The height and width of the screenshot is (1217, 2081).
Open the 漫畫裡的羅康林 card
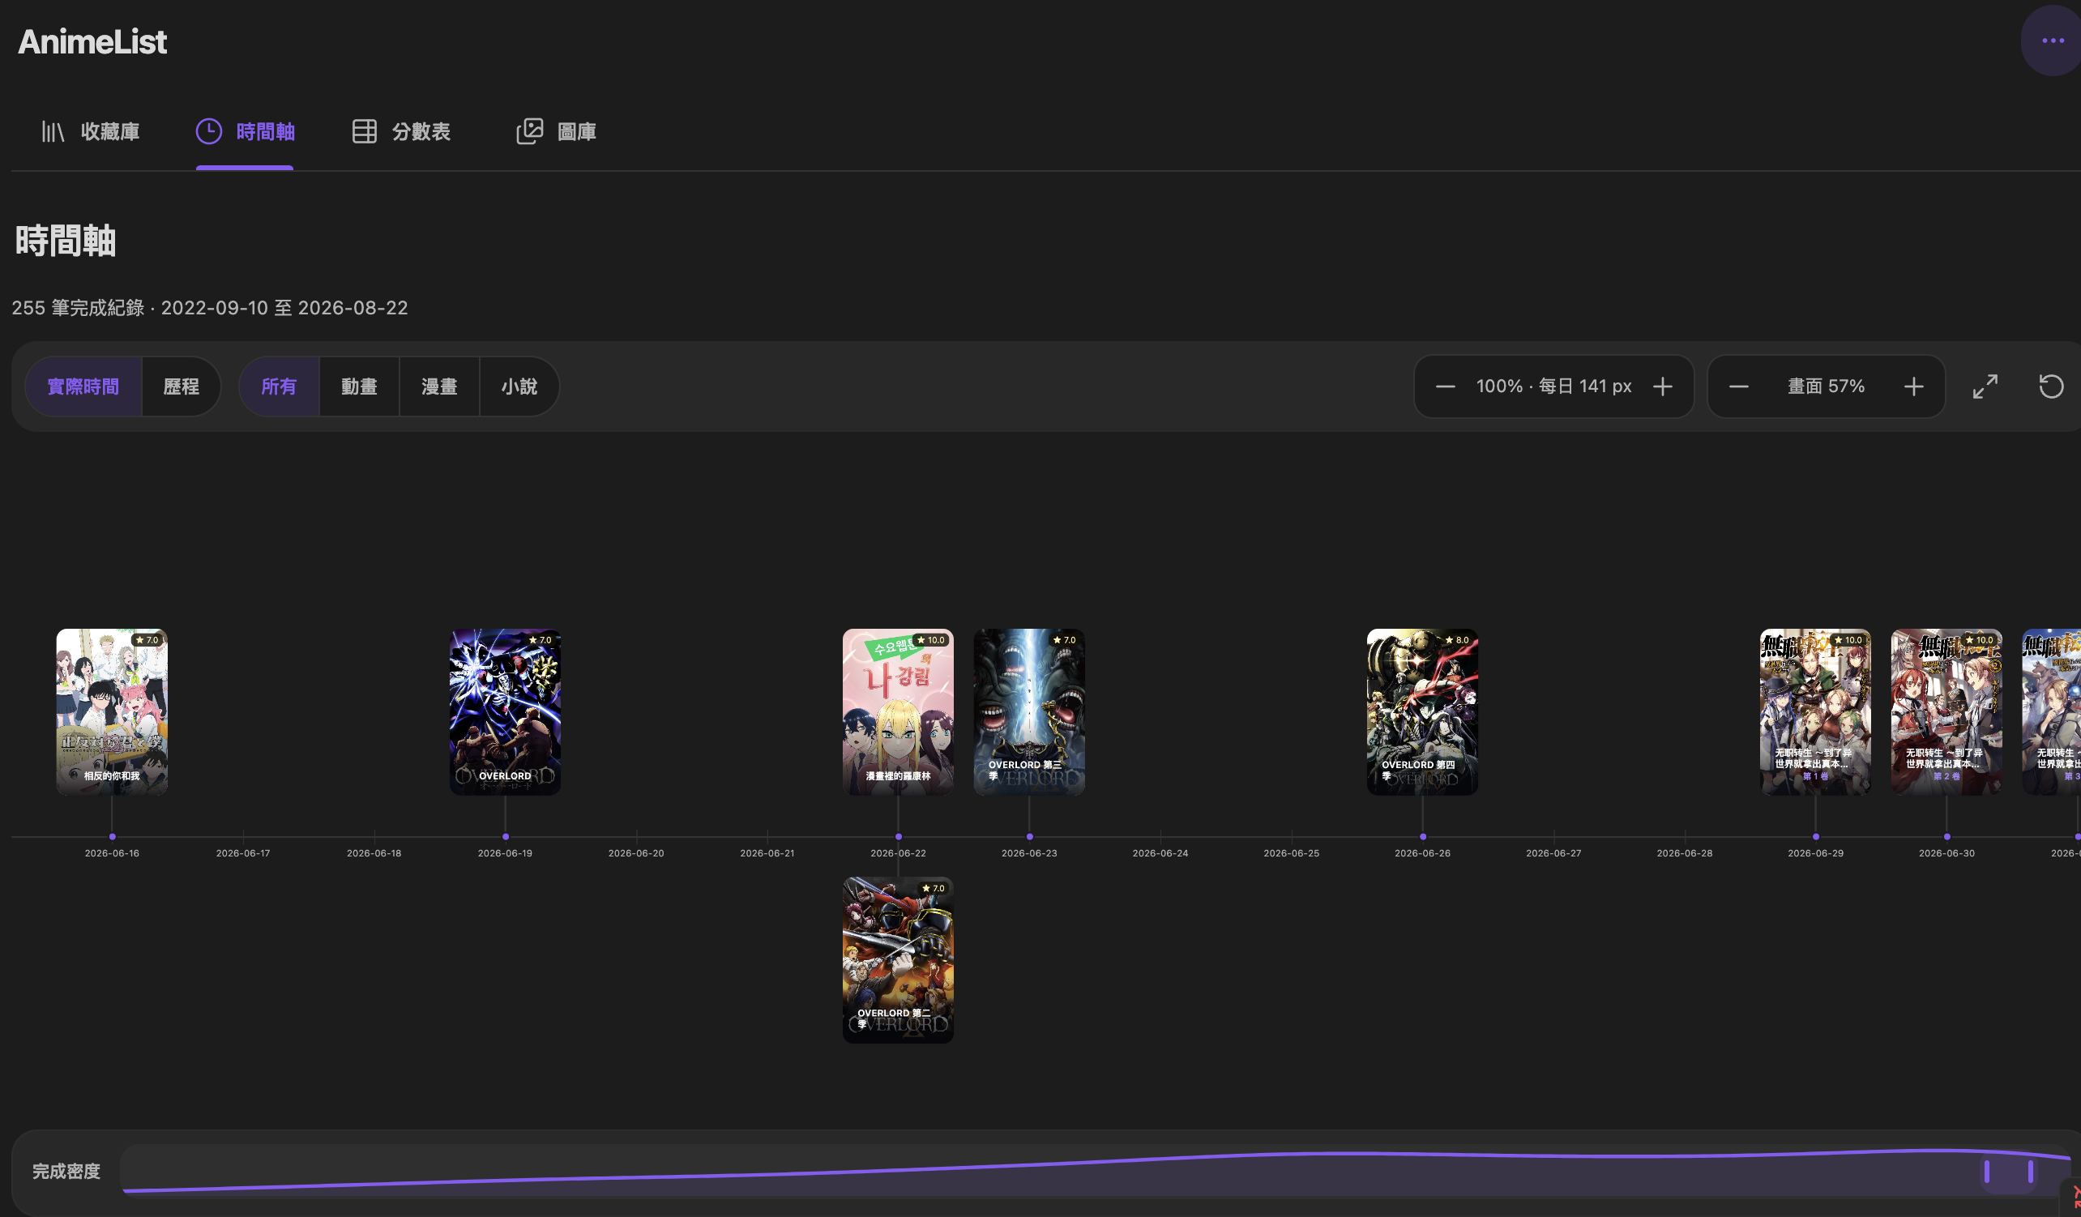click(898, 711)
